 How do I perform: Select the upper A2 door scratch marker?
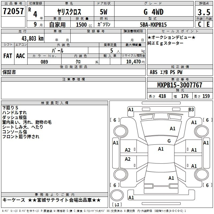(x=128, y=150)
